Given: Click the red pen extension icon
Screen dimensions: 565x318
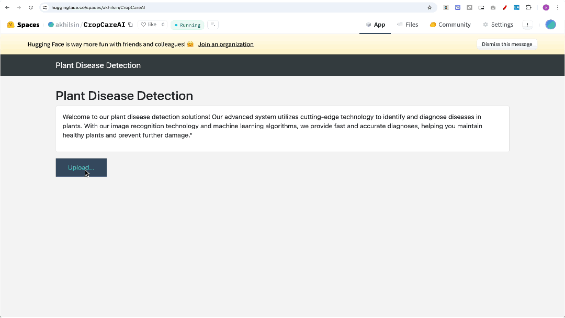Looking at the screenshot, I should tap(505, 8).
